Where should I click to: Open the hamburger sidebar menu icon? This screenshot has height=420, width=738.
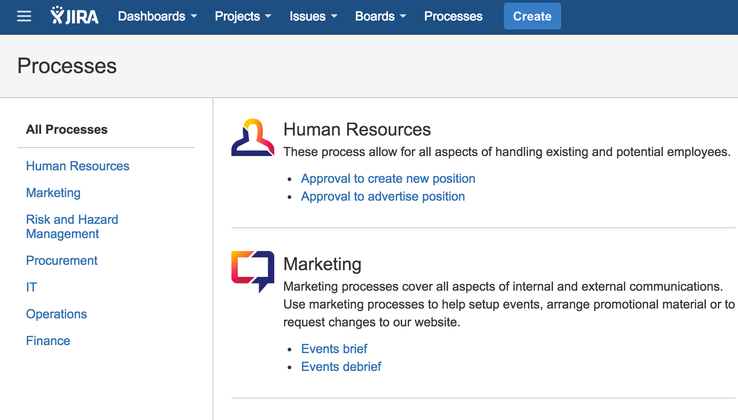[24, 16]
